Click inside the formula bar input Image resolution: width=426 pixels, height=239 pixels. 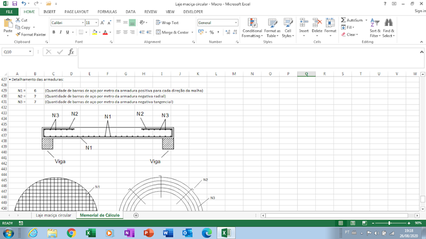click(250, 58)
